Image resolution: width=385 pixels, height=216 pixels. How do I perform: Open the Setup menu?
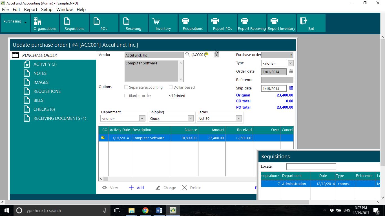click(47, 9)
